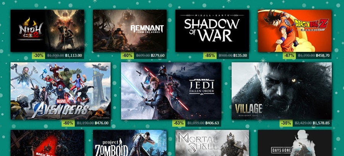Open Remnant From the Ashes capsule
Image resolution: width=344 pixels, height=156 pixels.
(130, 31)
